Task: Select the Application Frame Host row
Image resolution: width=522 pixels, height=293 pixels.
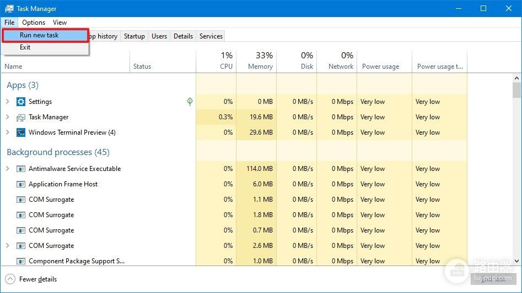Action: point(63,184)
